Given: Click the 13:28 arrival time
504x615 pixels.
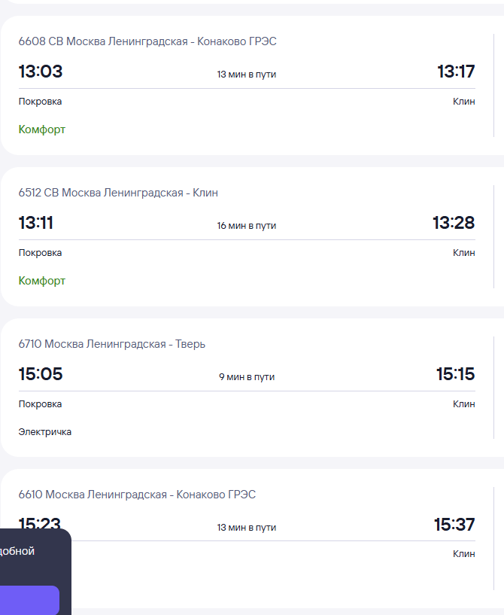Looking at the screenshot, I should pos(454,224).
